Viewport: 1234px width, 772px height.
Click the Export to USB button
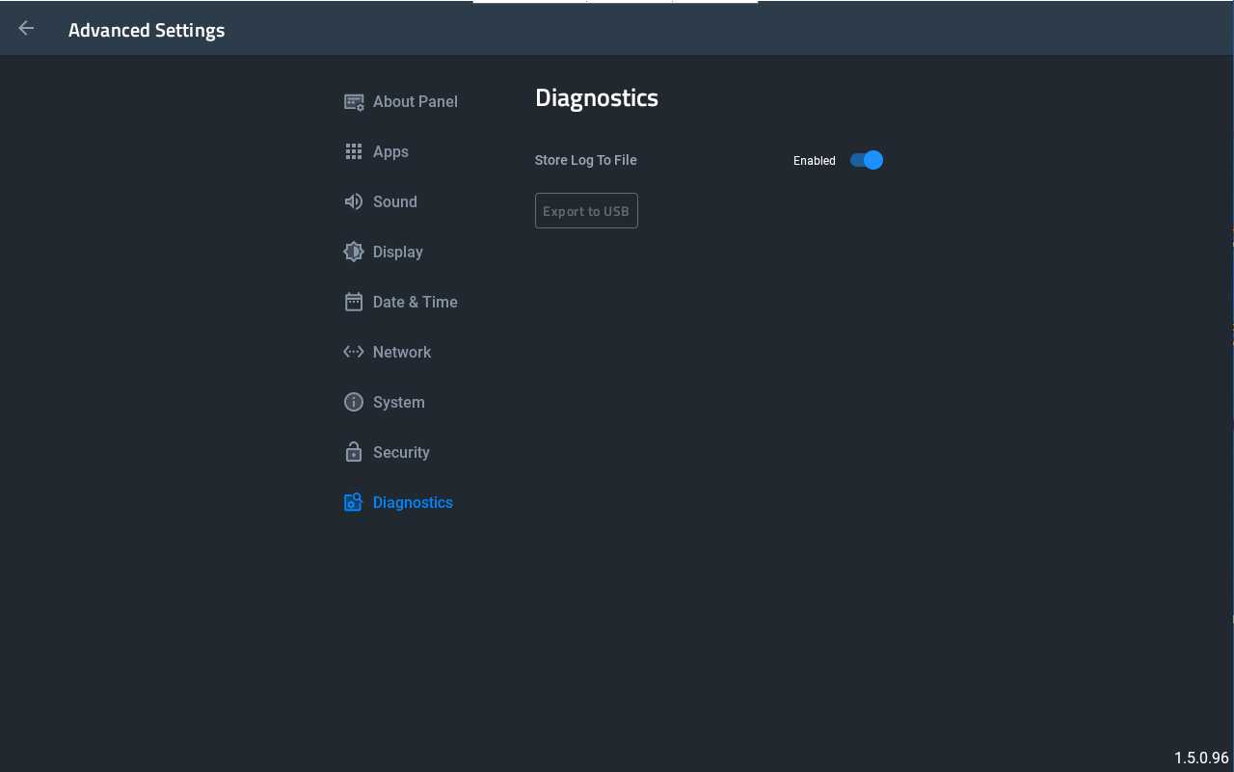[586, 210]
